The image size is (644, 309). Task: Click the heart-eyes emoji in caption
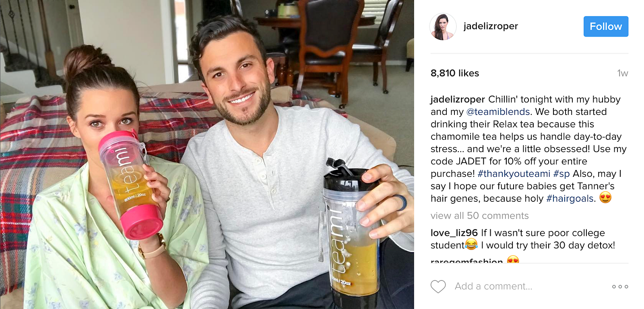pos(605,197)
